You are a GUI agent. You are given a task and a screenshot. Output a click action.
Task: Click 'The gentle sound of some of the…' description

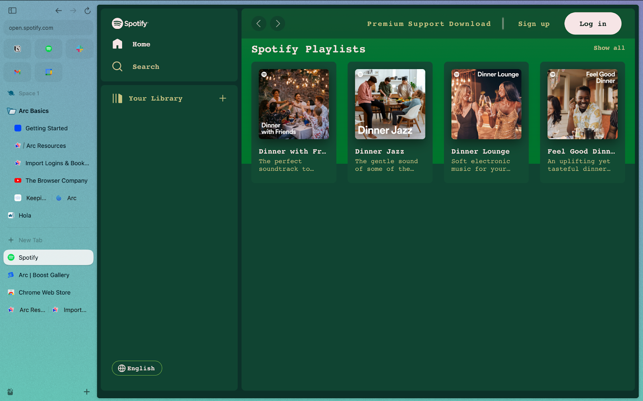386,165
